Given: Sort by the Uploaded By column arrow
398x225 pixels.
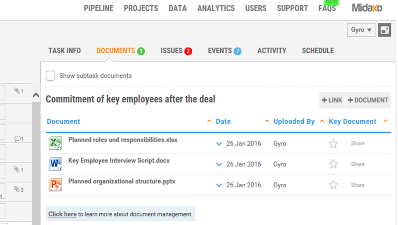Looking at the screenshot, I should [322, 121].
